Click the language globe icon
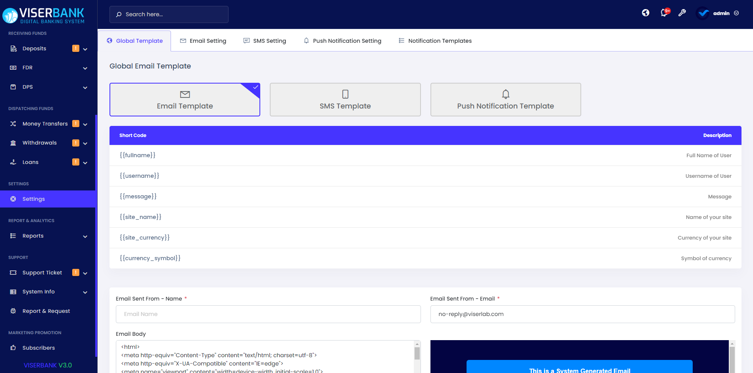The width and height of the screenshot is (753, 373). [x=645, y=13]
